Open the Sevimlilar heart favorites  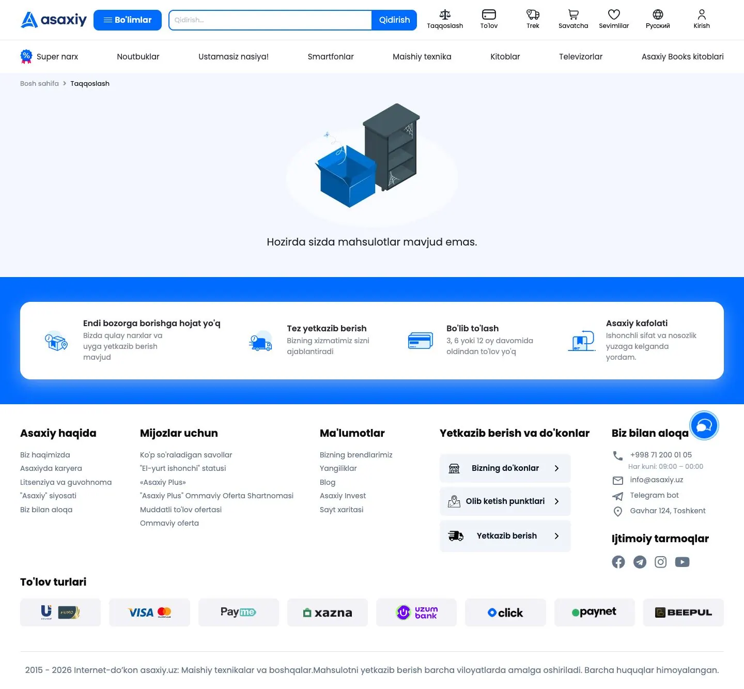[614, 20]
